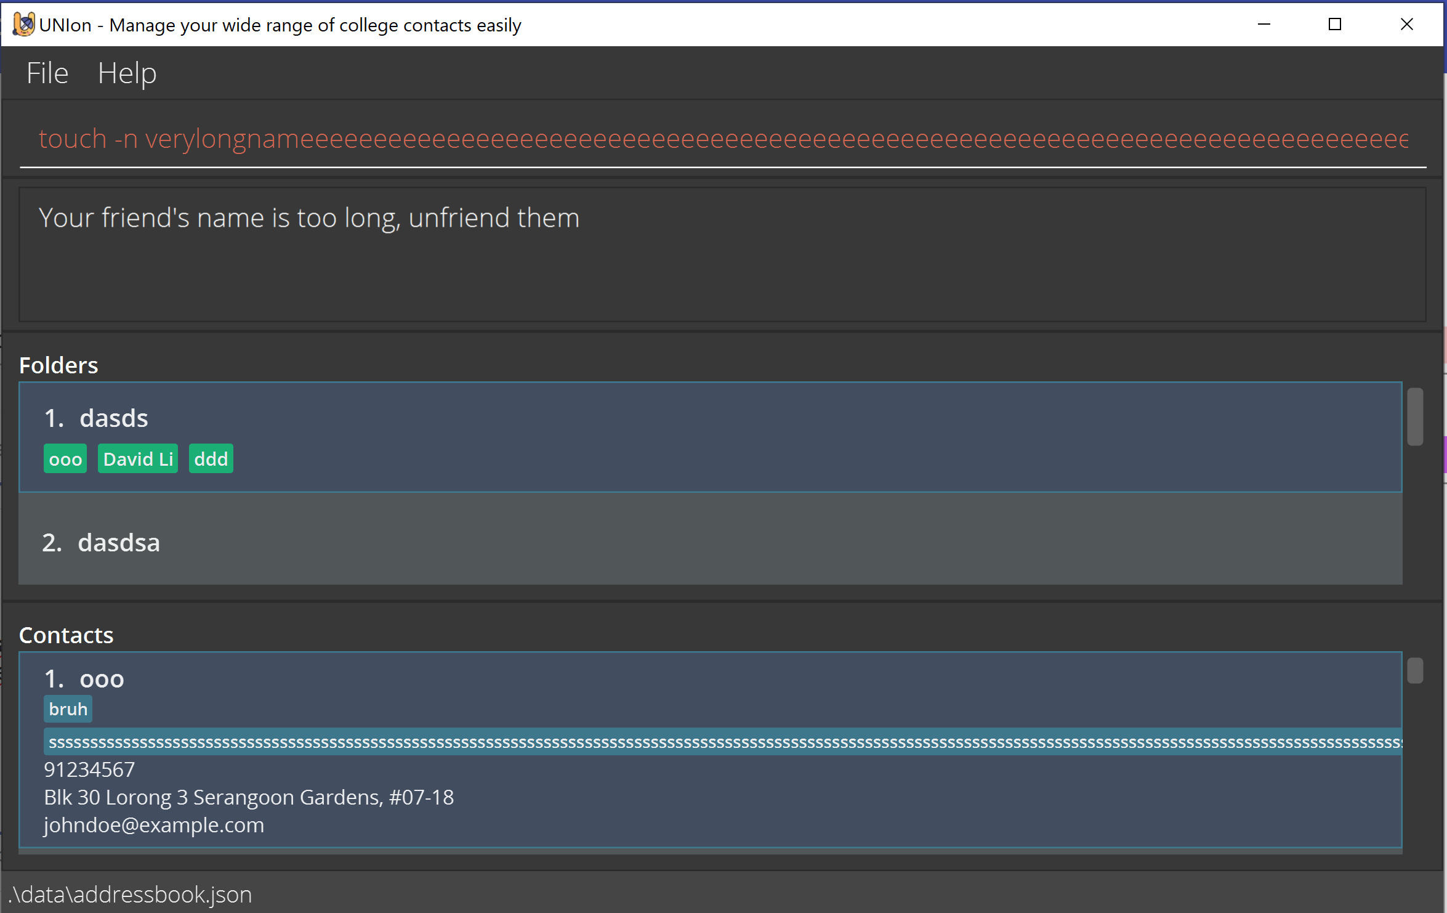
Task: Click the addressbook.json status bar path
Action: click(131, 895)
